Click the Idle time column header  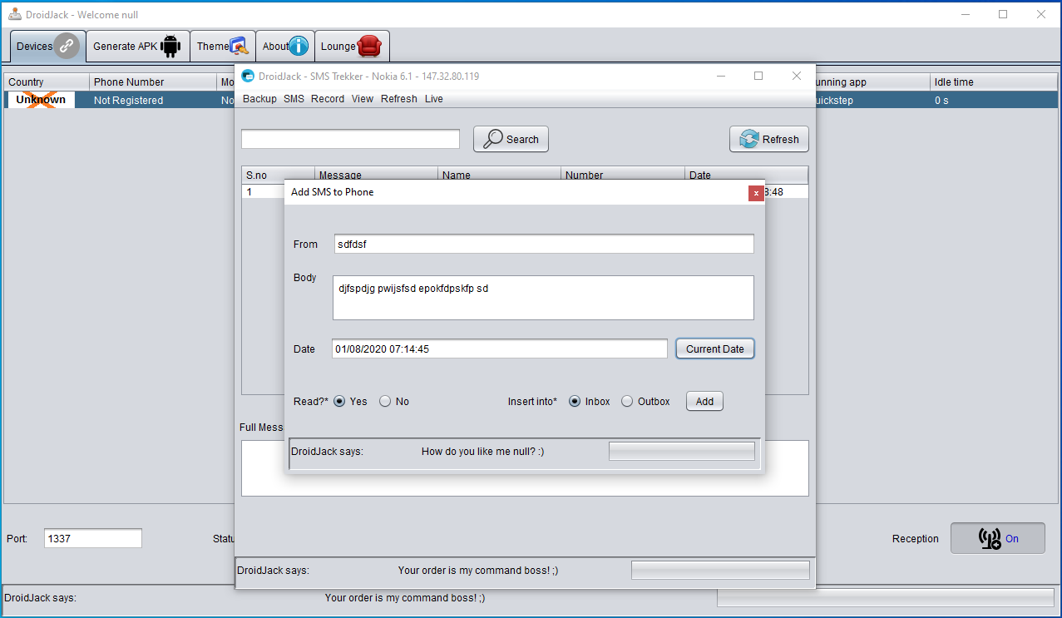(994, 82)
